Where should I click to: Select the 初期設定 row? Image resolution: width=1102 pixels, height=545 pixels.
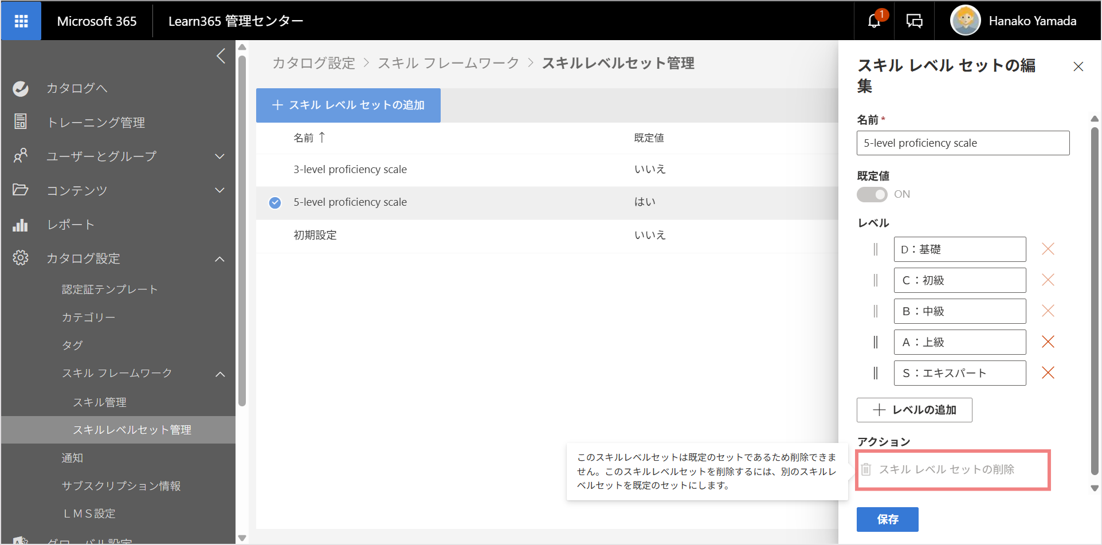(547, 236)
